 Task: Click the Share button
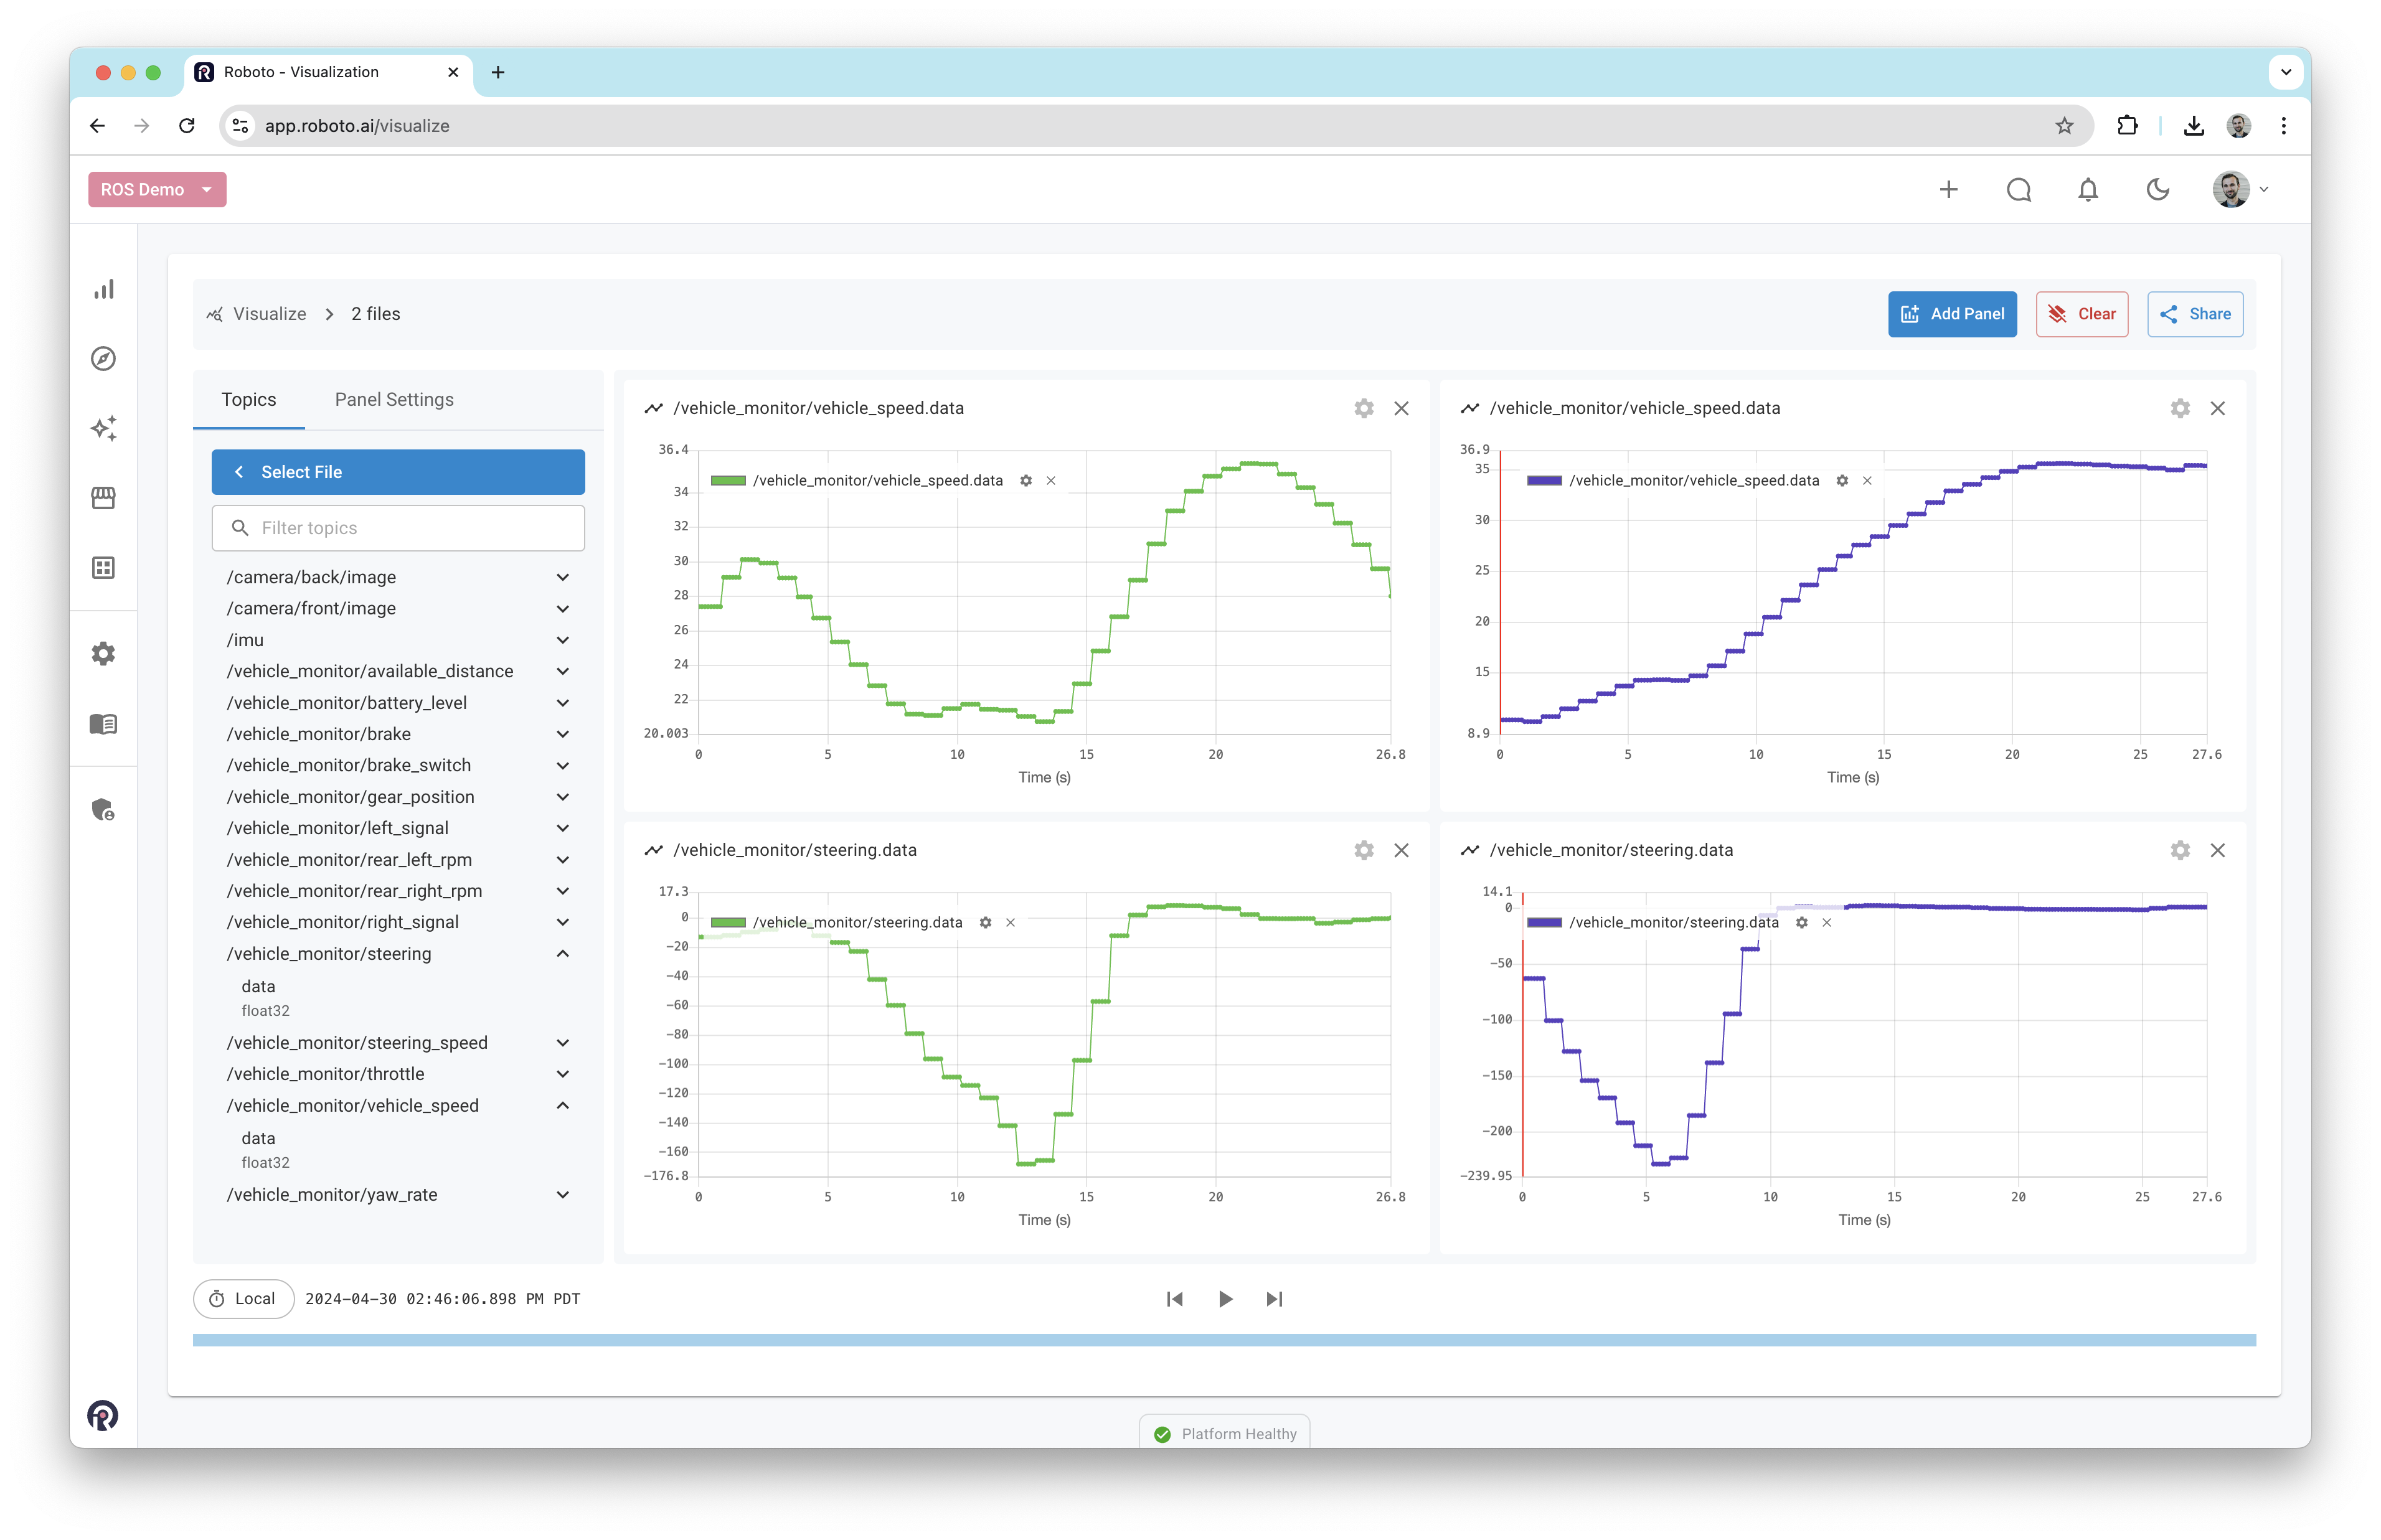click(x=2195, y=314)
